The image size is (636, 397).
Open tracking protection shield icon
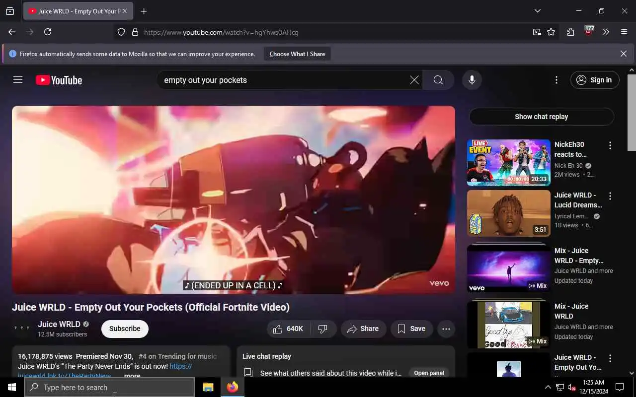[121, 32]
